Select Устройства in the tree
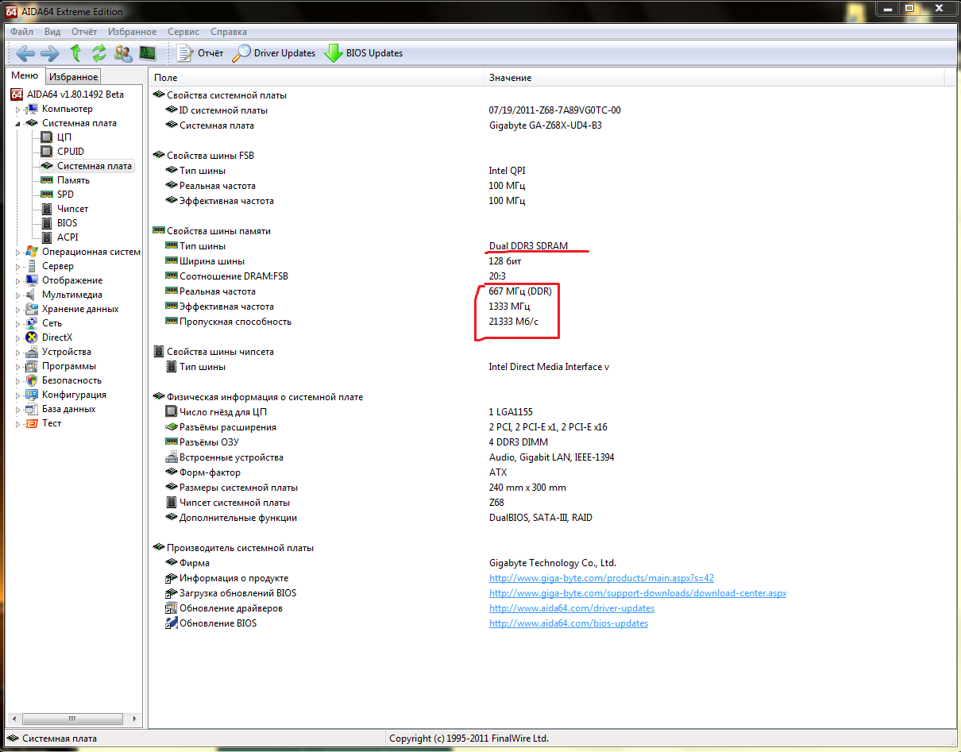Screen dimensions: 961x752 (x=66, y=352)
